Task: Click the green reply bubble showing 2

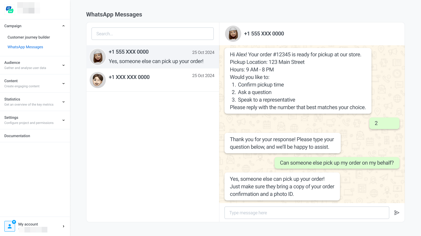Action: (x=384, y=123)
